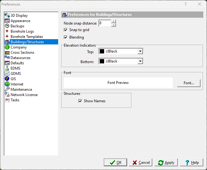Increase node snap distance with up arrow
Screen dimensions: 207x170
(113, 22)
